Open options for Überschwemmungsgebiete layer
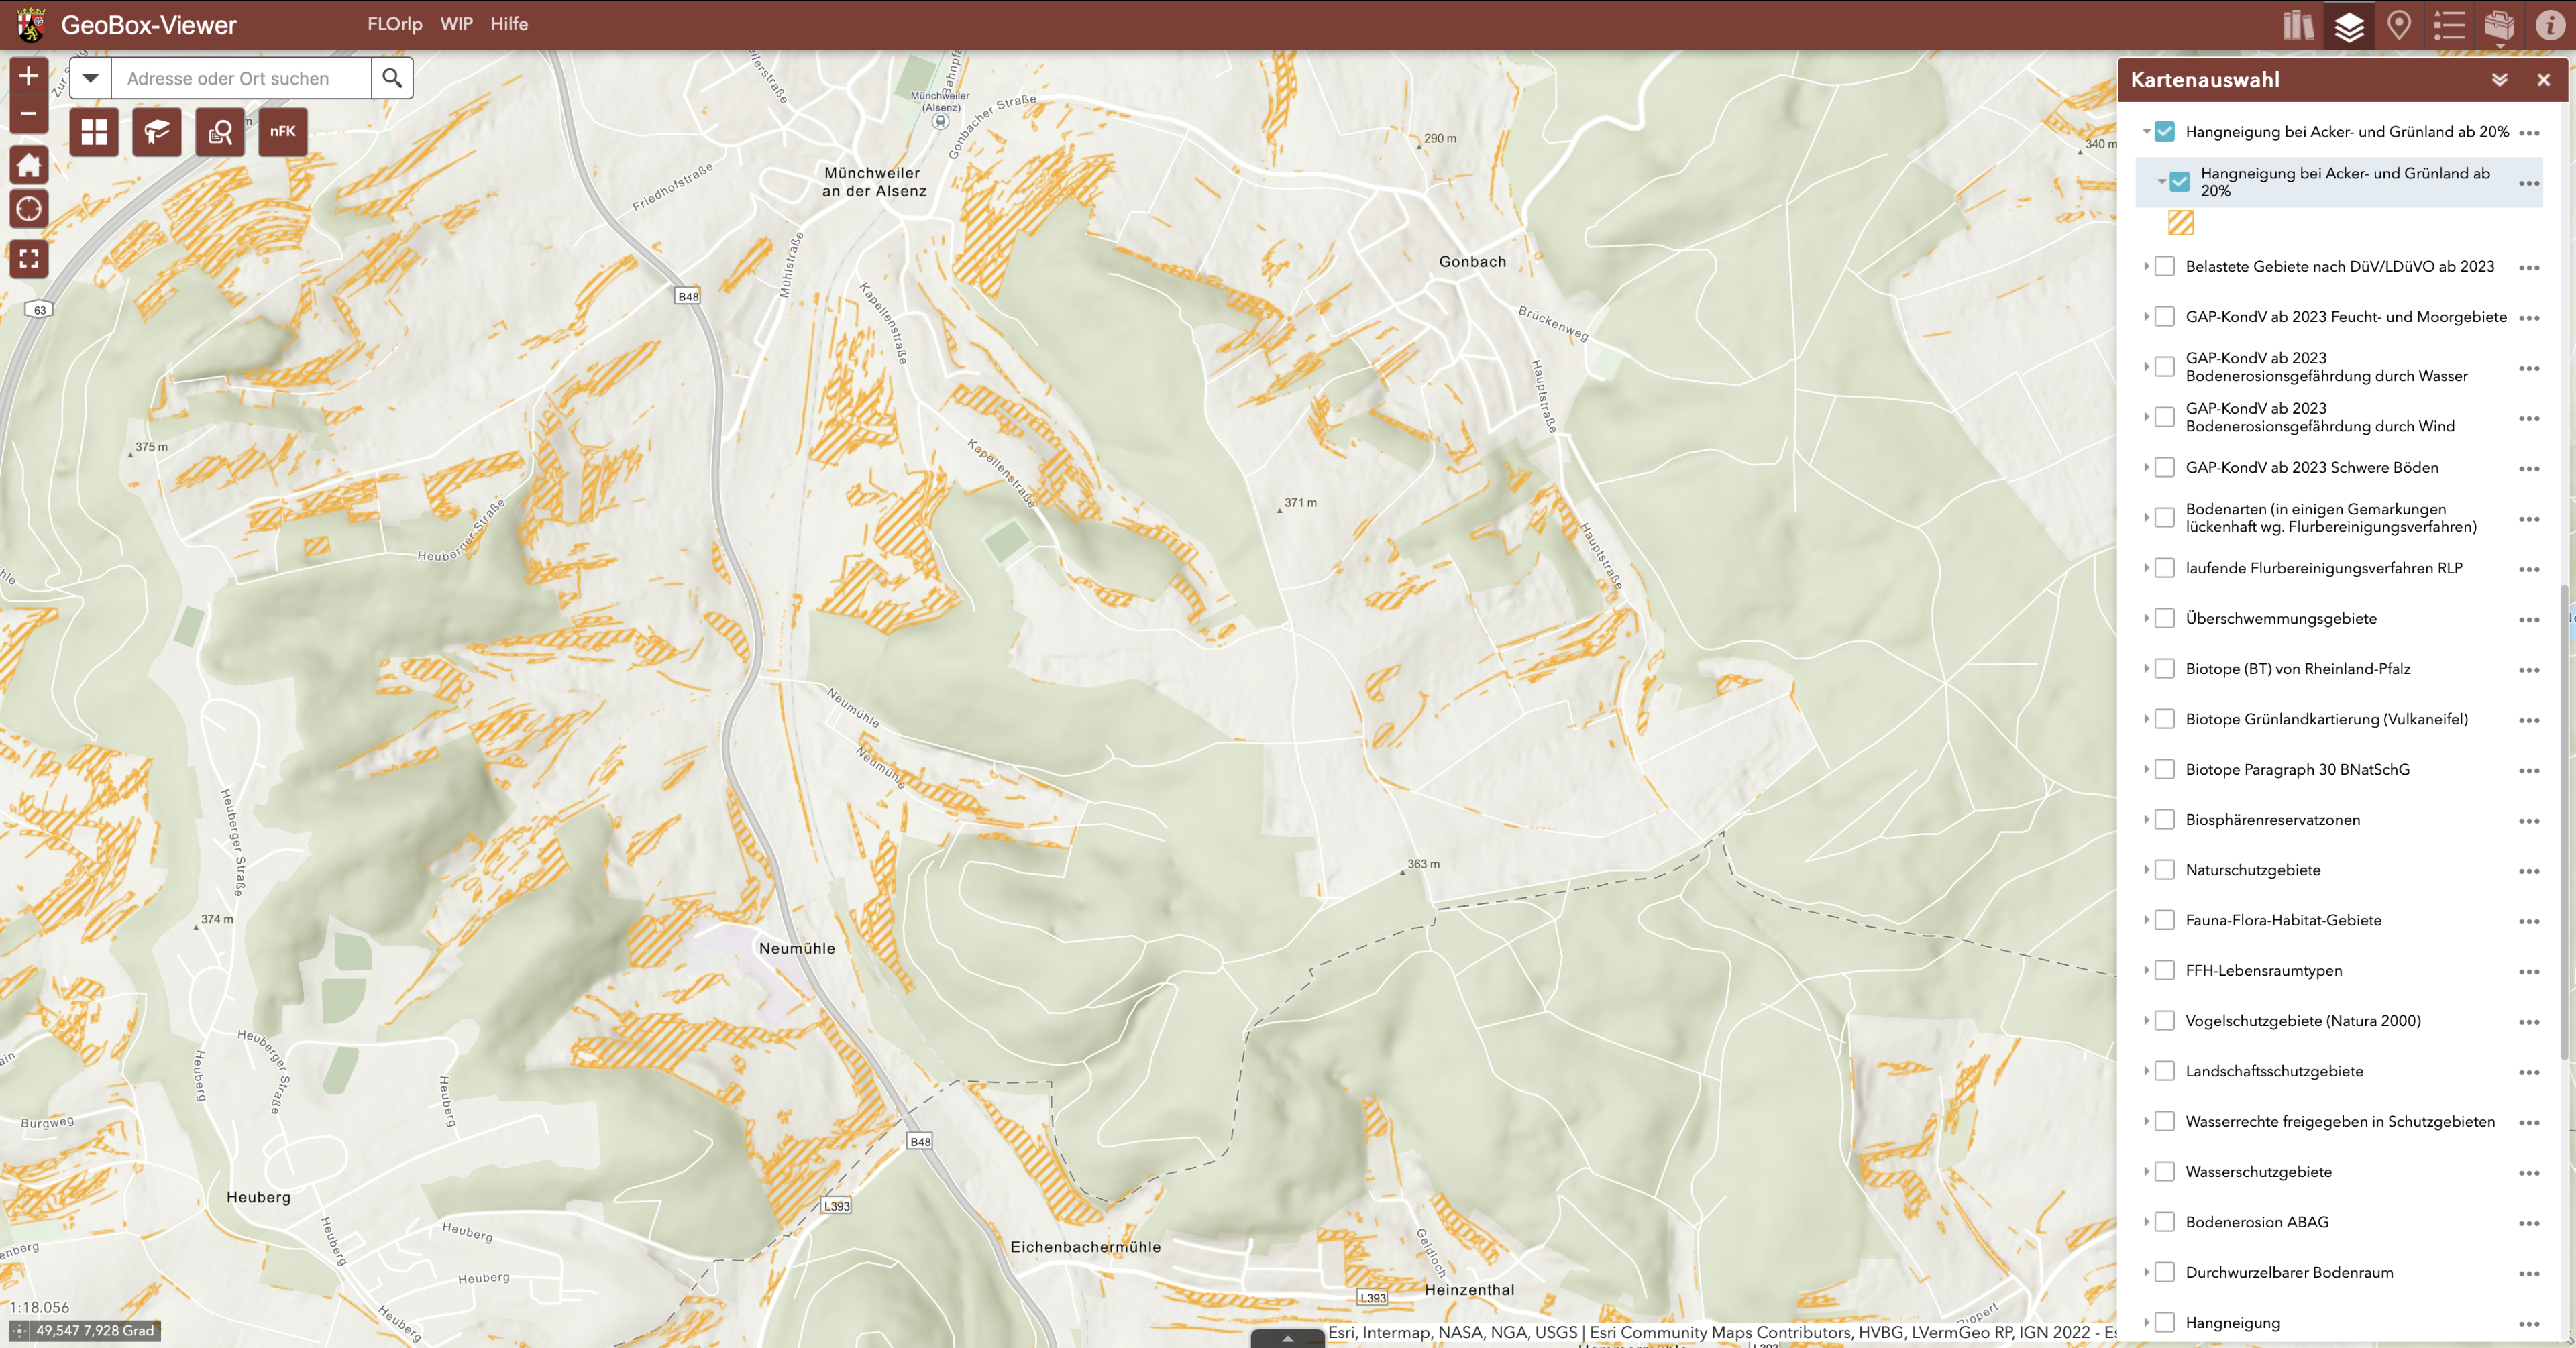2576x1348 pixels. [x=2529, y=619]
